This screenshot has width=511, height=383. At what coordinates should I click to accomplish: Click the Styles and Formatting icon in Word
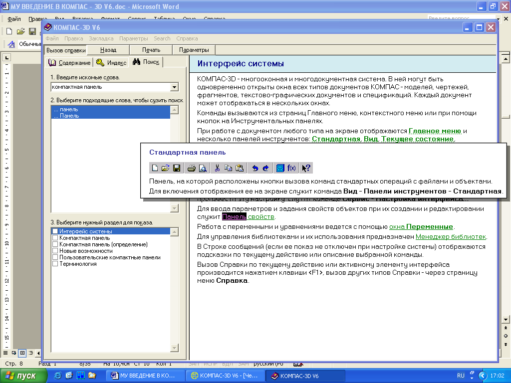[11, 44]
